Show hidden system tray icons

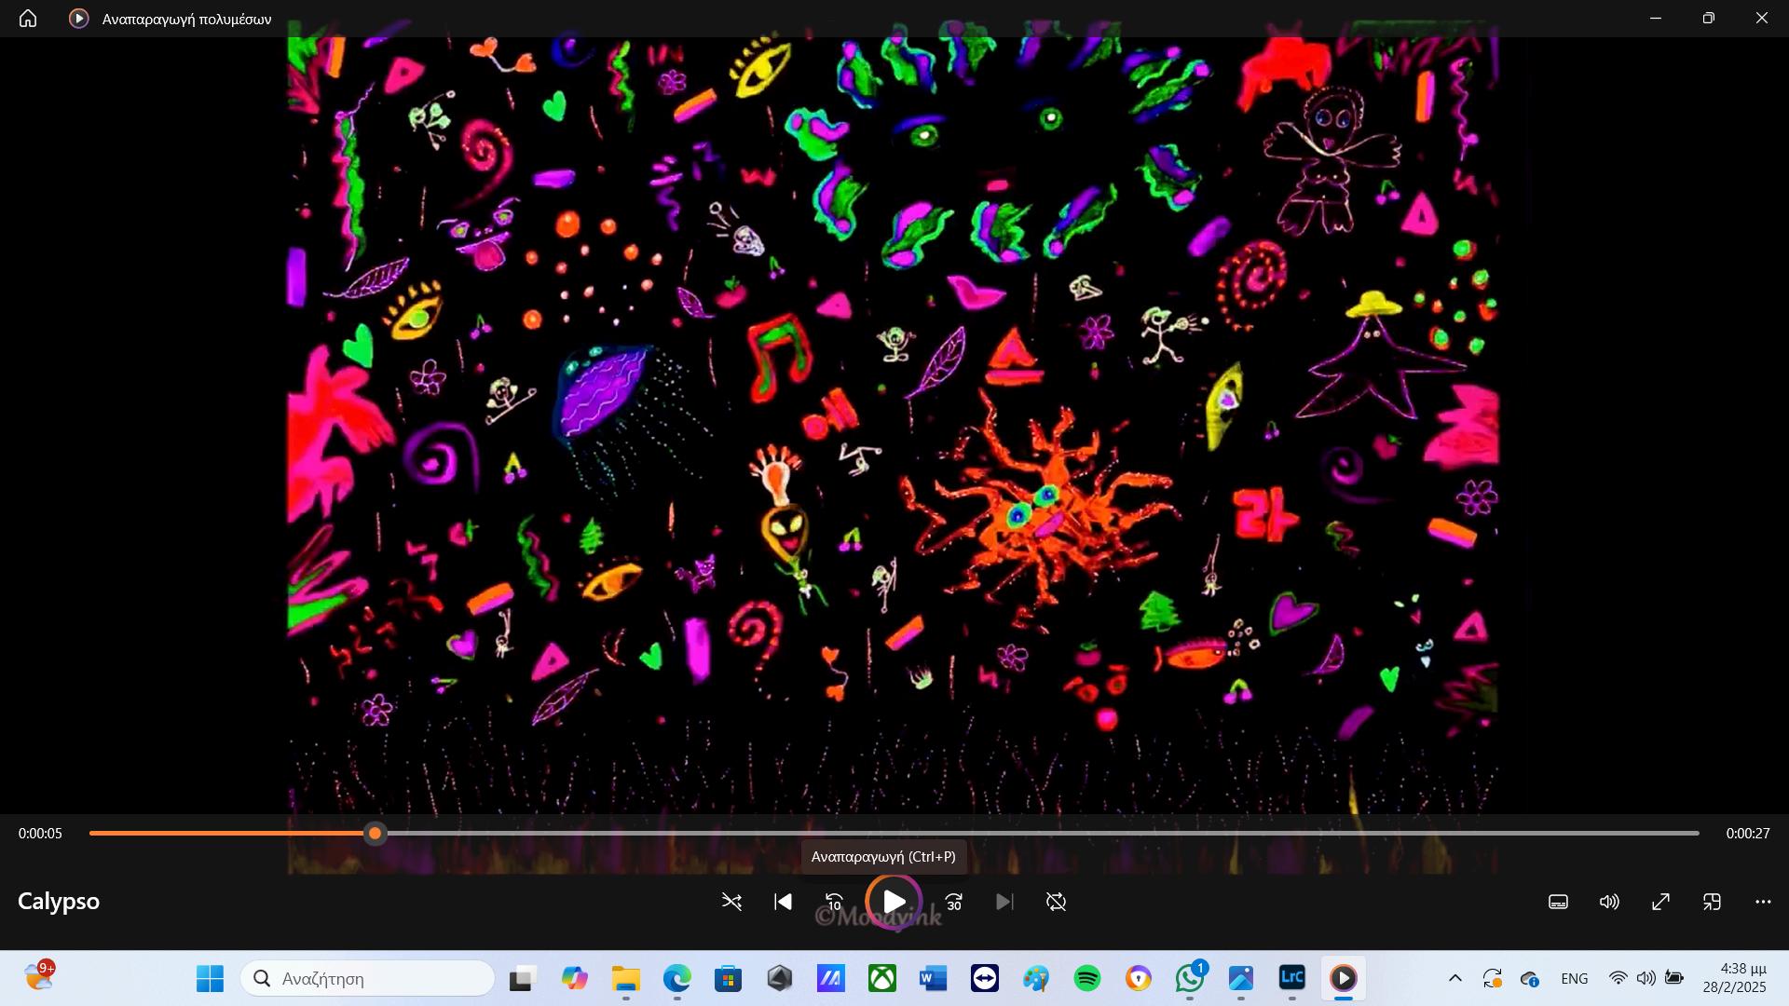pos(1454,978)
